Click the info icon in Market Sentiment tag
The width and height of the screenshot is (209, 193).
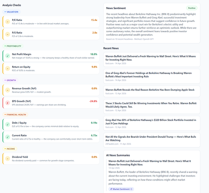click(x=131, y=189)
